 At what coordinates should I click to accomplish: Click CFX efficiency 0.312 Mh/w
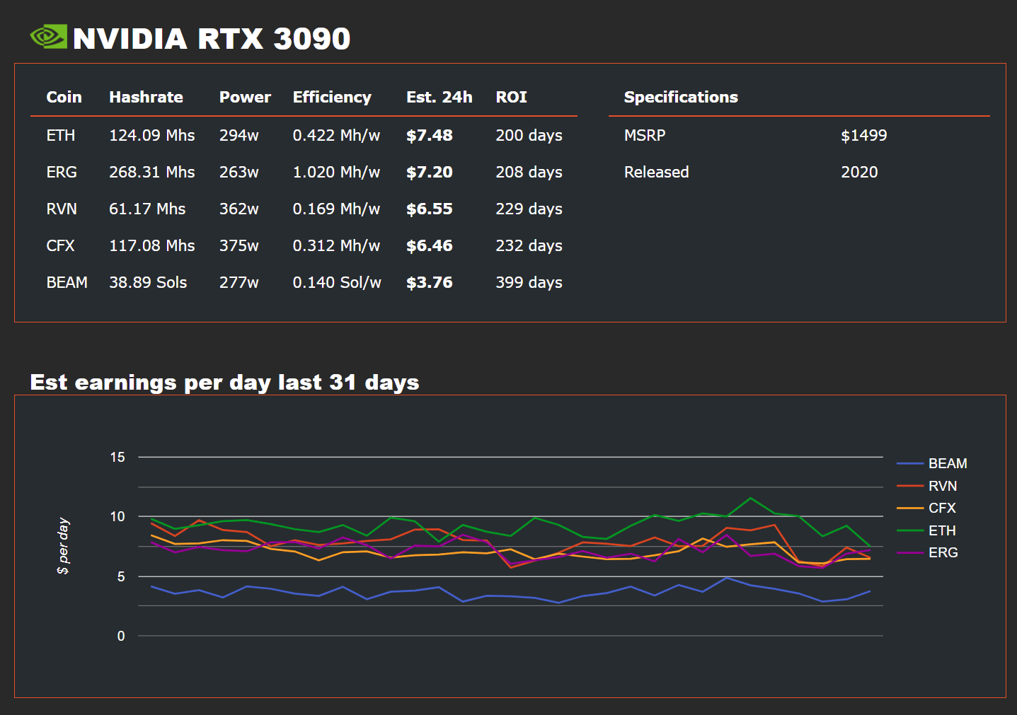[337, 245]
